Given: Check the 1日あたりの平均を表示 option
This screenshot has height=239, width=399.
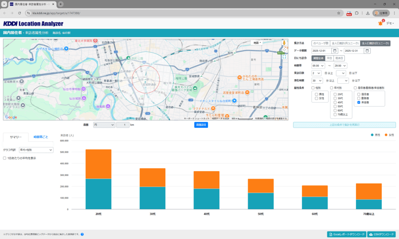Looking at the screenshot, I should (x=5, y=158).
